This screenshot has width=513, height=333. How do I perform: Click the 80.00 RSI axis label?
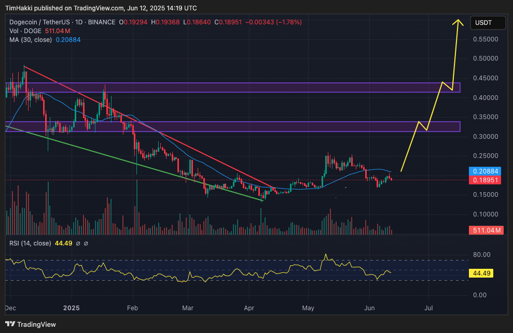pyautogui.click(x=481, y=255)
